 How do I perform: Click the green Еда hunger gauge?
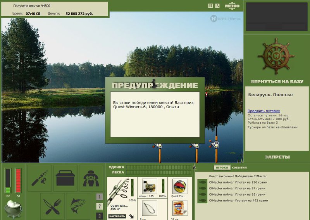(8, 181)
